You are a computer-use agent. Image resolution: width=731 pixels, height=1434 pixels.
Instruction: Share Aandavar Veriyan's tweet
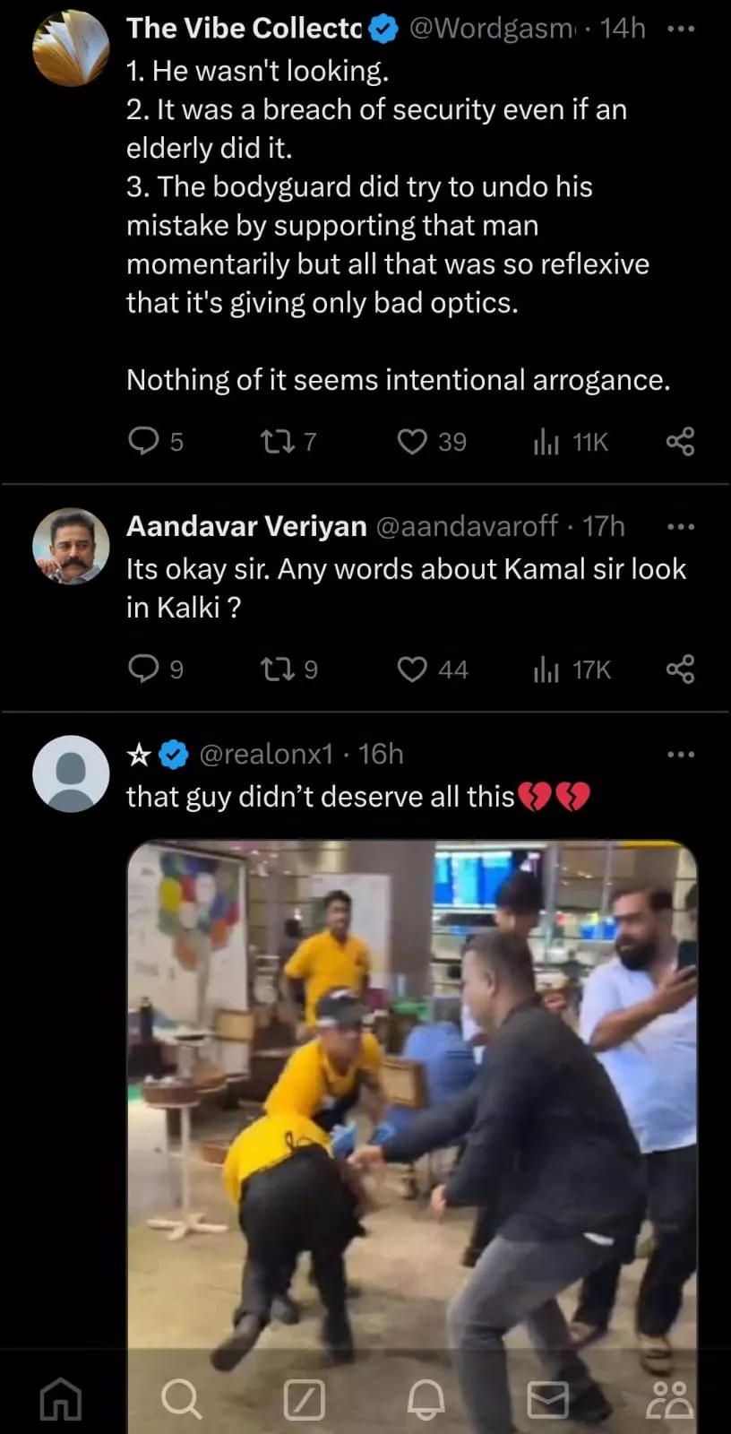pyautogui.click(x=680, y=669)
